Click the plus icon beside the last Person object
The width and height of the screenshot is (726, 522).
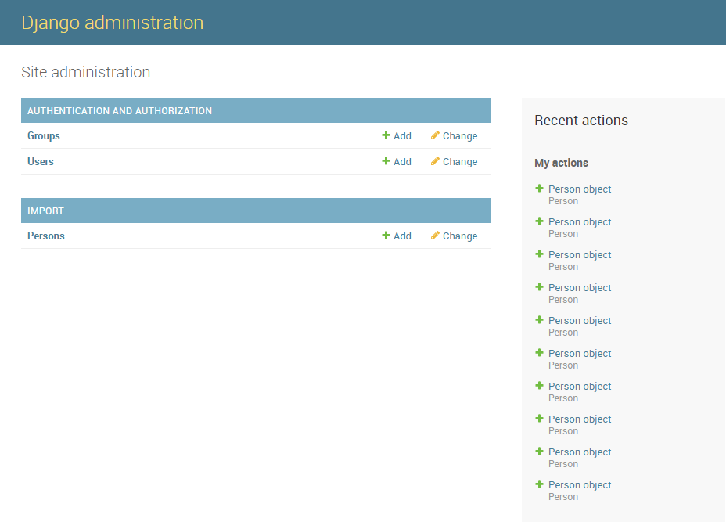pyautogui.click(x=539, y=484)
